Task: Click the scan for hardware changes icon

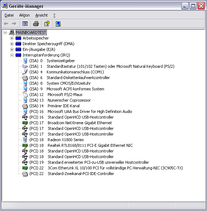Action: [58, 24]
